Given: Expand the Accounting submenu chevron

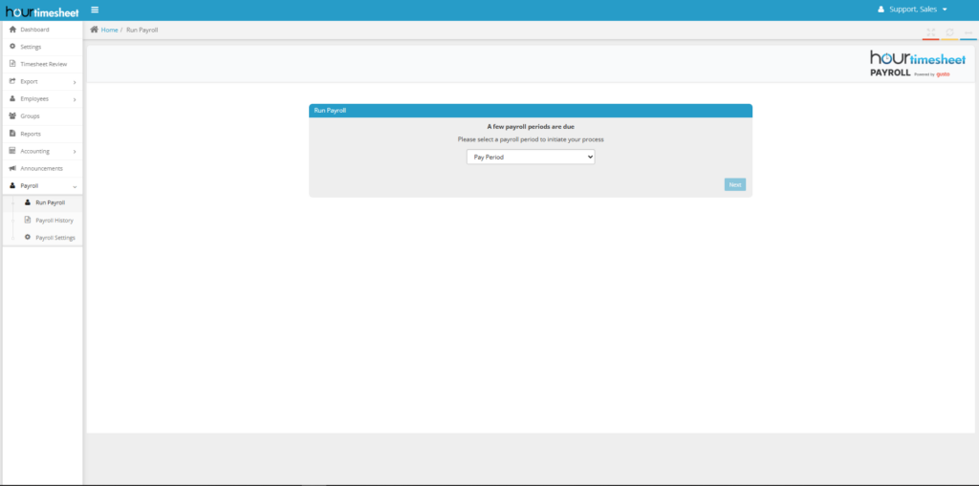Looking at the screenshot, I should pyautogui.click(x=75, y=152).
